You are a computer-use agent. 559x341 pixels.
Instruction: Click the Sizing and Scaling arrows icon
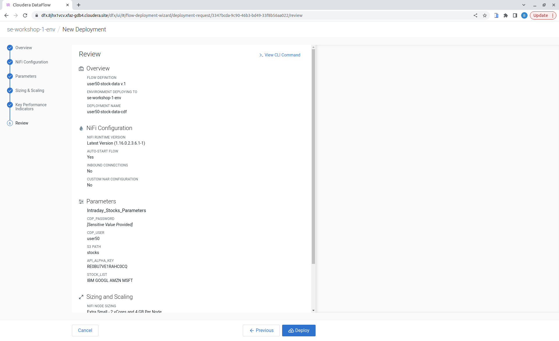(81, 297)
